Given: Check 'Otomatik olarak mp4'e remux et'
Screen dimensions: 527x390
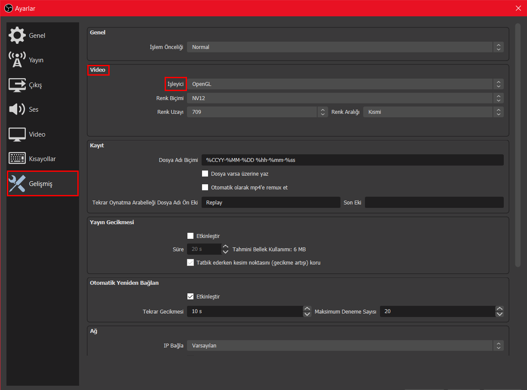Looking at the screenshot, I should pos(205,187).
